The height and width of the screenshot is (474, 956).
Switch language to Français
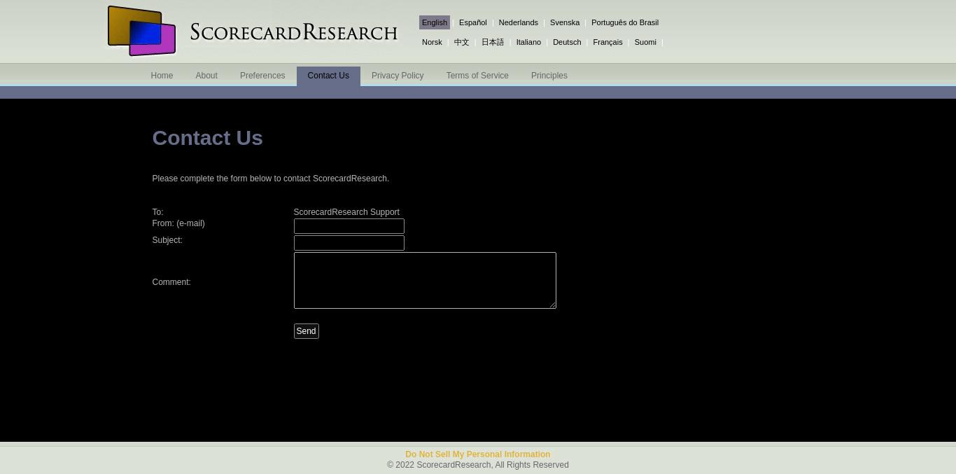tap(607, 42)
